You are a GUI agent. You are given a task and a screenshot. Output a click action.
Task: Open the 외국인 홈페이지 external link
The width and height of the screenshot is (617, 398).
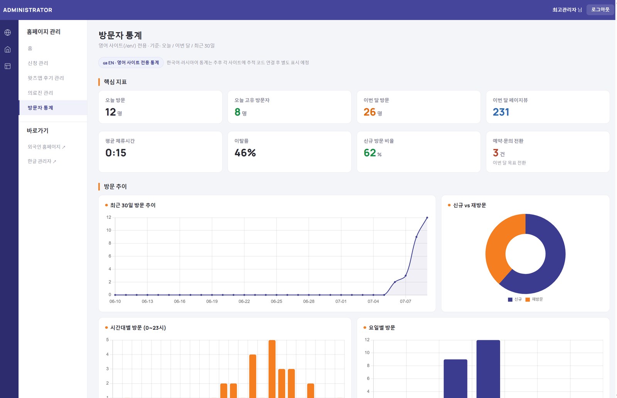pyautogui.click(x=46, y=147)
